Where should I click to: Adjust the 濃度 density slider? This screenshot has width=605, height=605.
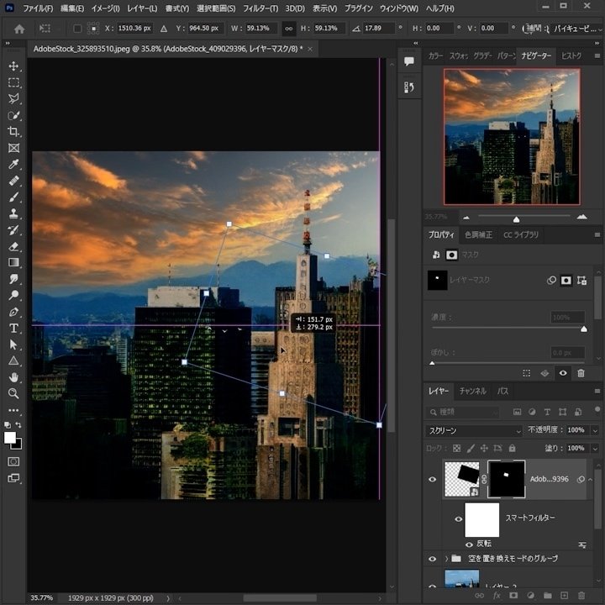584,329
